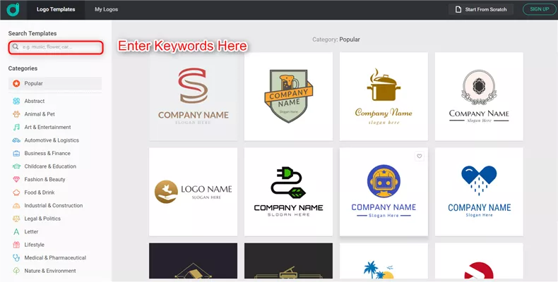The height and width of the screenshot is (282, 558).
Task: Pick the Food & Drink category
Action: pos(39,192)
